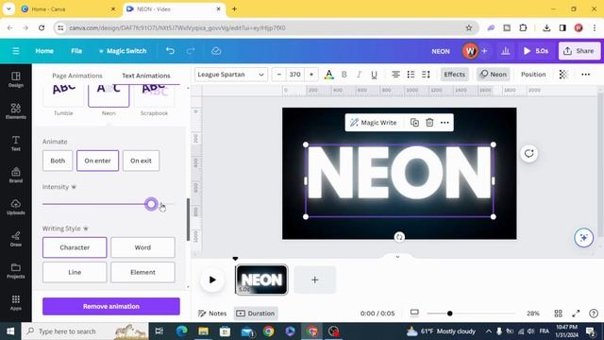This screenshot has height=340, width=604.
Task: Choose Line writing style
Action: pyautogui.click(x=75, y=272)
